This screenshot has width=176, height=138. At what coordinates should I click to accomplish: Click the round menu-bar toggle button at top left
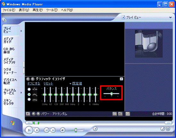(4, 20)
